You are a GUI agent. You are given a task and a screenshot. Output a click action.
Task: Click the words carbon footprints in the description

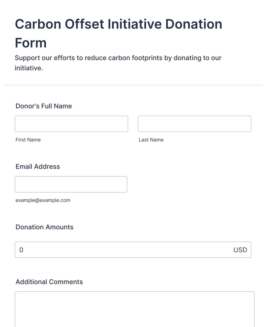[135, 58]
